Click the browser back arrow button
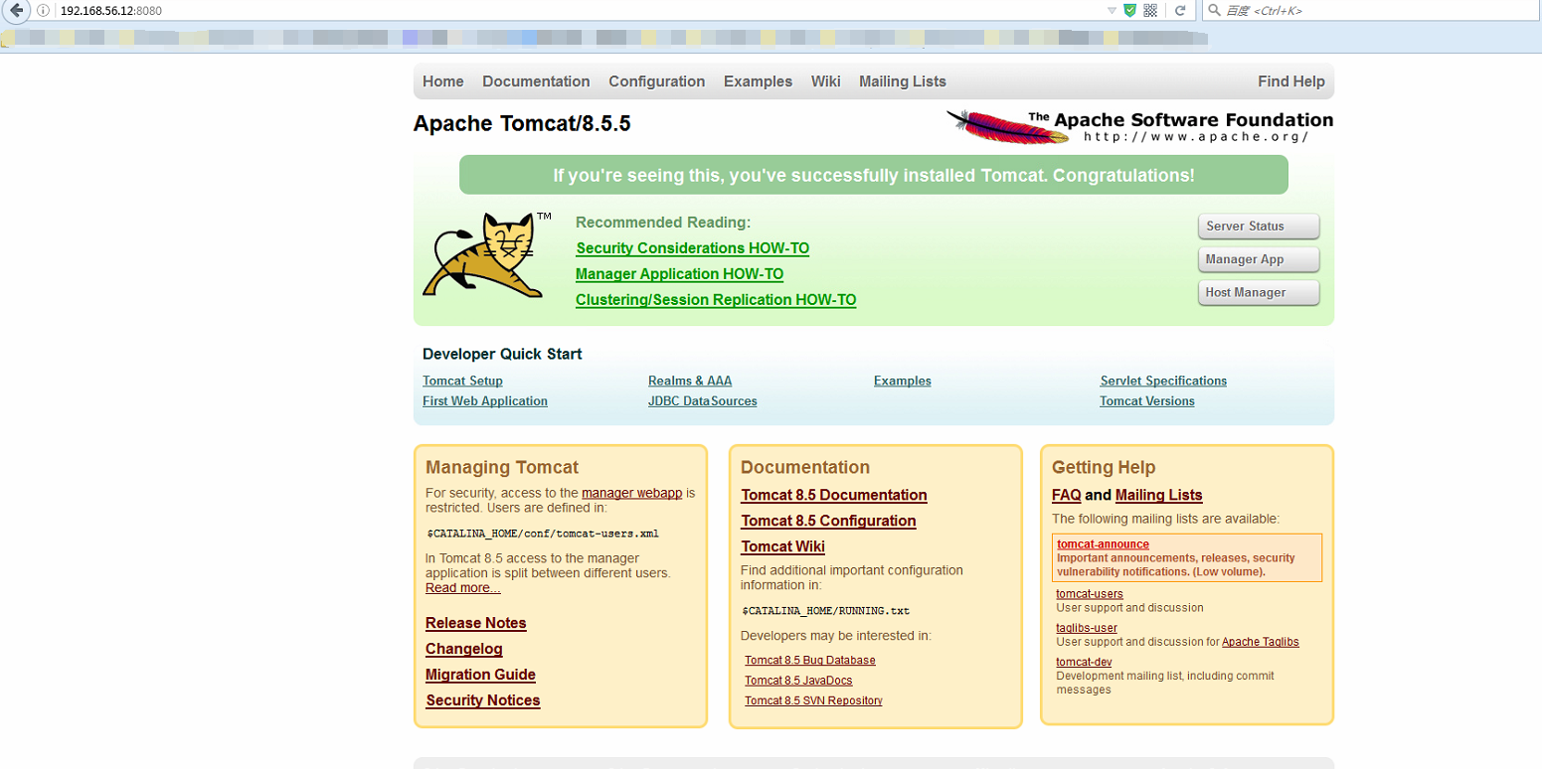The width and height of the screenshot is (1542, 769). coord(16,10)
